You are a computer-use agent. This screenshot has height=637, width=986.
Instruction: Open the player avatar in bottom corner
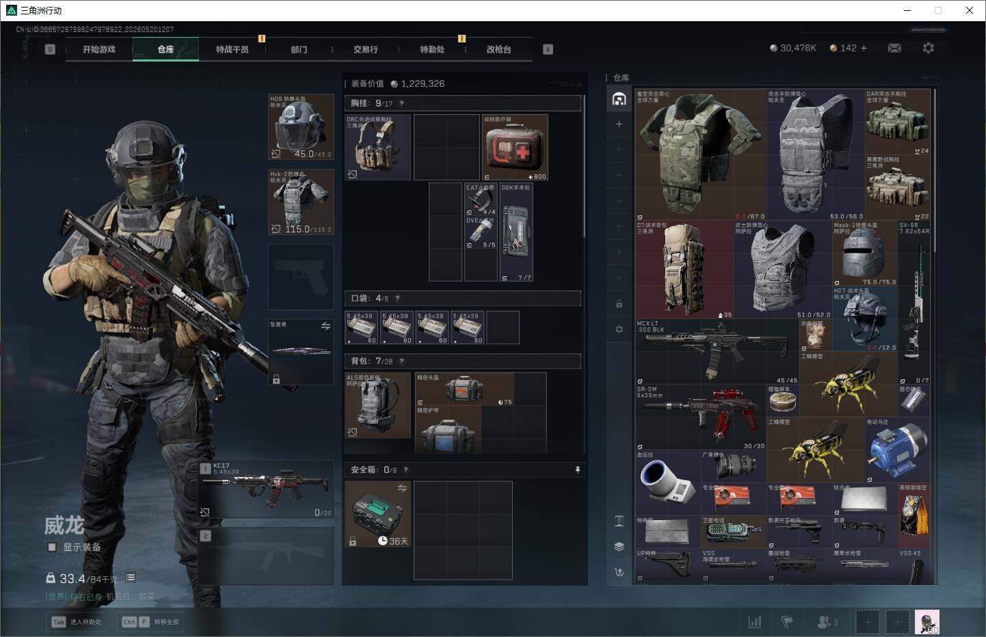(x=927, y=622)
